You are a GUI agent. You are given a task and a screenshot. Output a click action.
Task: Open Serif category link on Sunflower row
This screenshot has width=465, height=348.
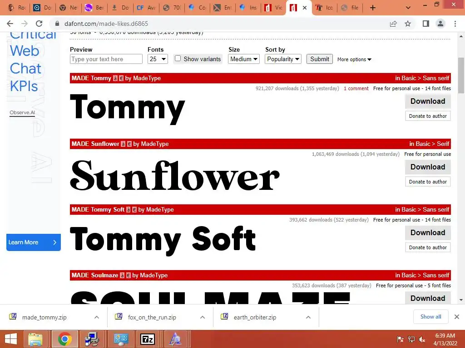[443, 144]
